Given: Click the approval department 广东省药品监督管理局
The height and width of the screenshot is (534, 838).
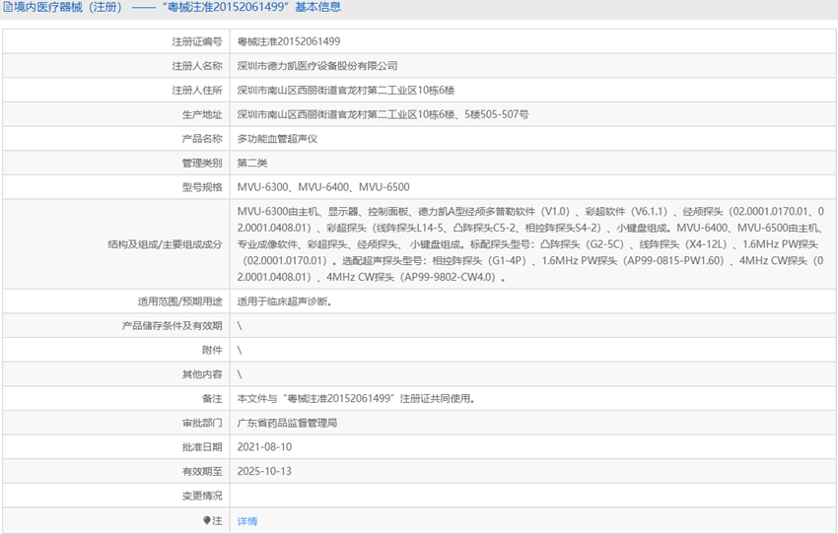Looking at the screenshot, I should pos(287,423).
